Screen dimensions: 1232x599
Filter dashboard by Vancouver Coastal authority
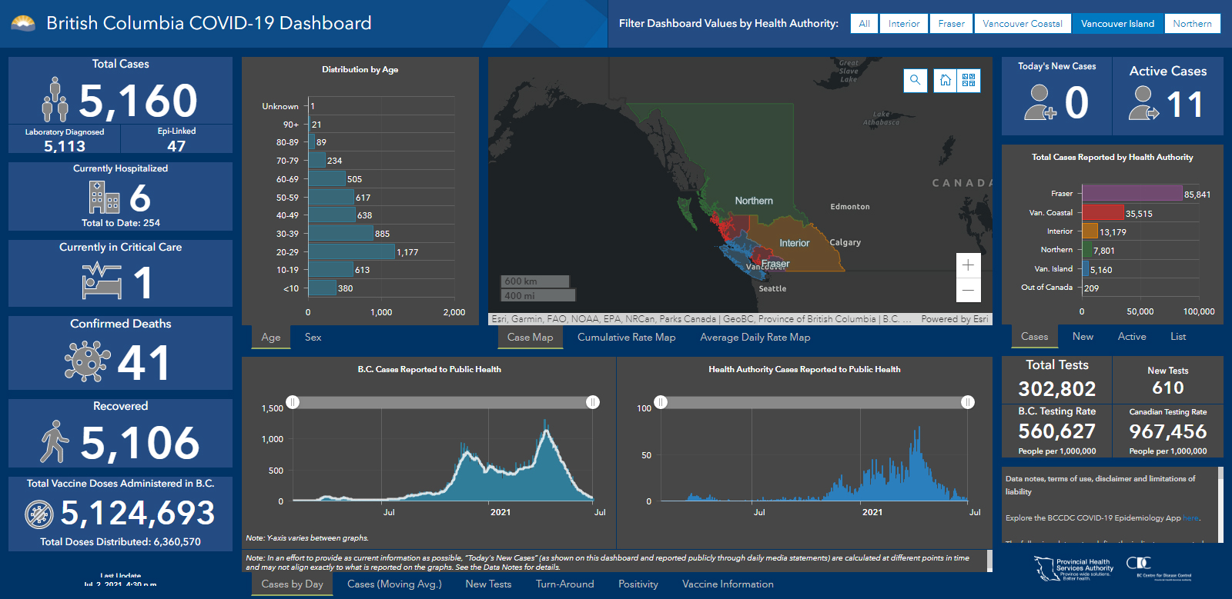[1022, 24]
